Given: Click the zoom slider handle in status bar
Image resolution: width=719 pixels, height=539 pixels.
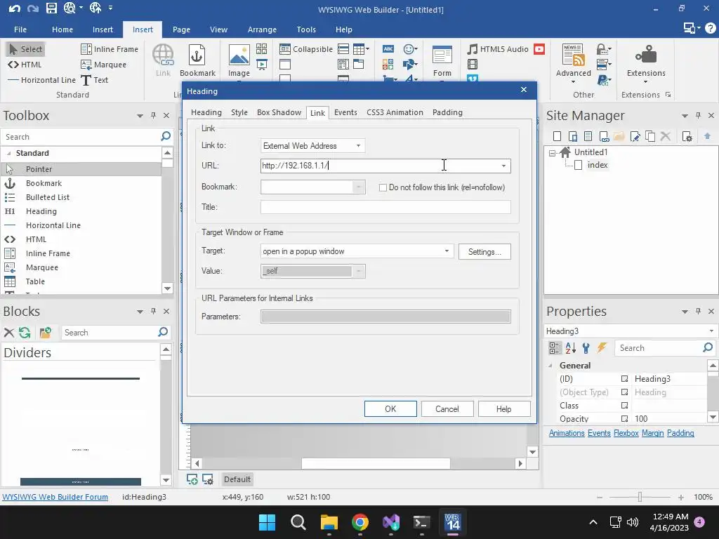Looking at the screenshot, I should [639, 497].
